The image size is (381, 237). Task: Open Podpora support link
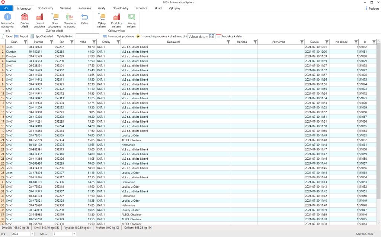(x=372, y=8)
